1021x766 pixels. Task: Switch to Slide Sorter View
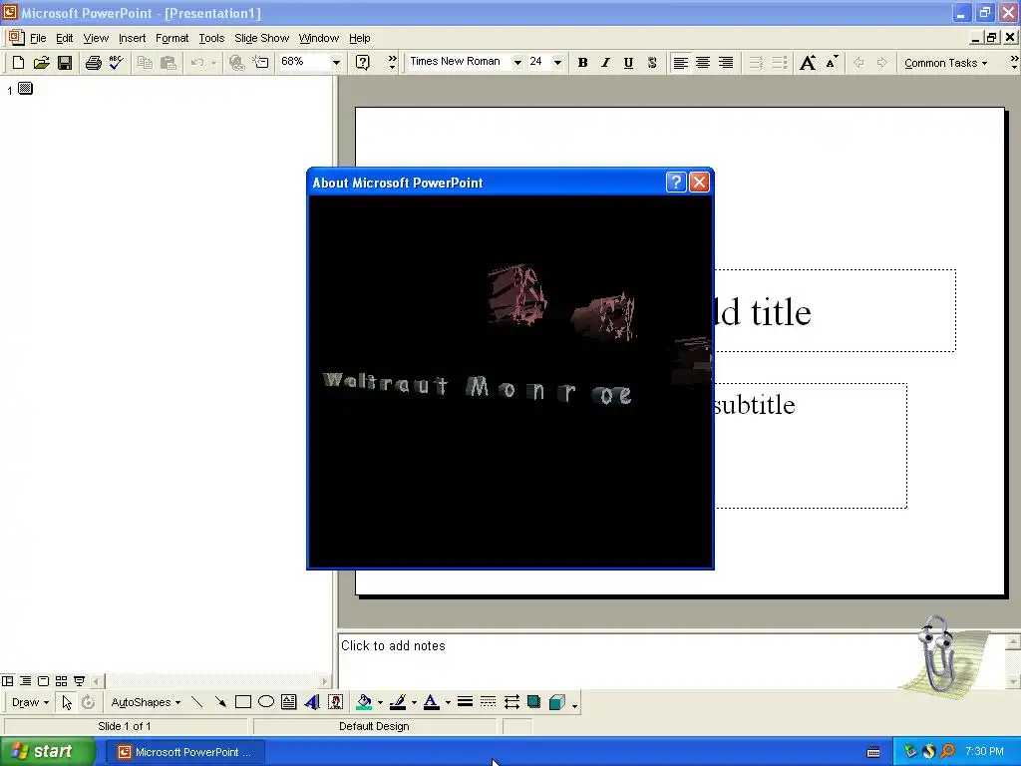pyautogui.click(x=61, y=681)
